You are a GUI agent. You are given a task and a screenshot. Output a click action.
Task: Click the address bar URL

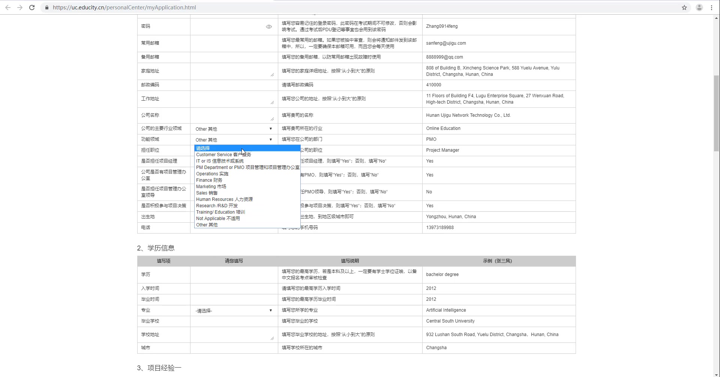124,8
